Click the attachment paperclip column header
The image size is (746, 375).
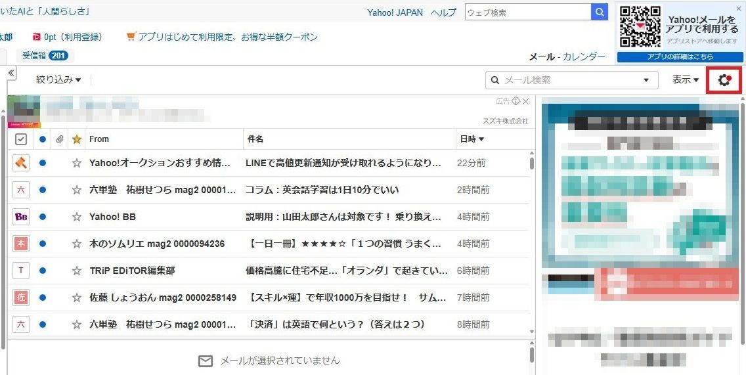point(60,139)
